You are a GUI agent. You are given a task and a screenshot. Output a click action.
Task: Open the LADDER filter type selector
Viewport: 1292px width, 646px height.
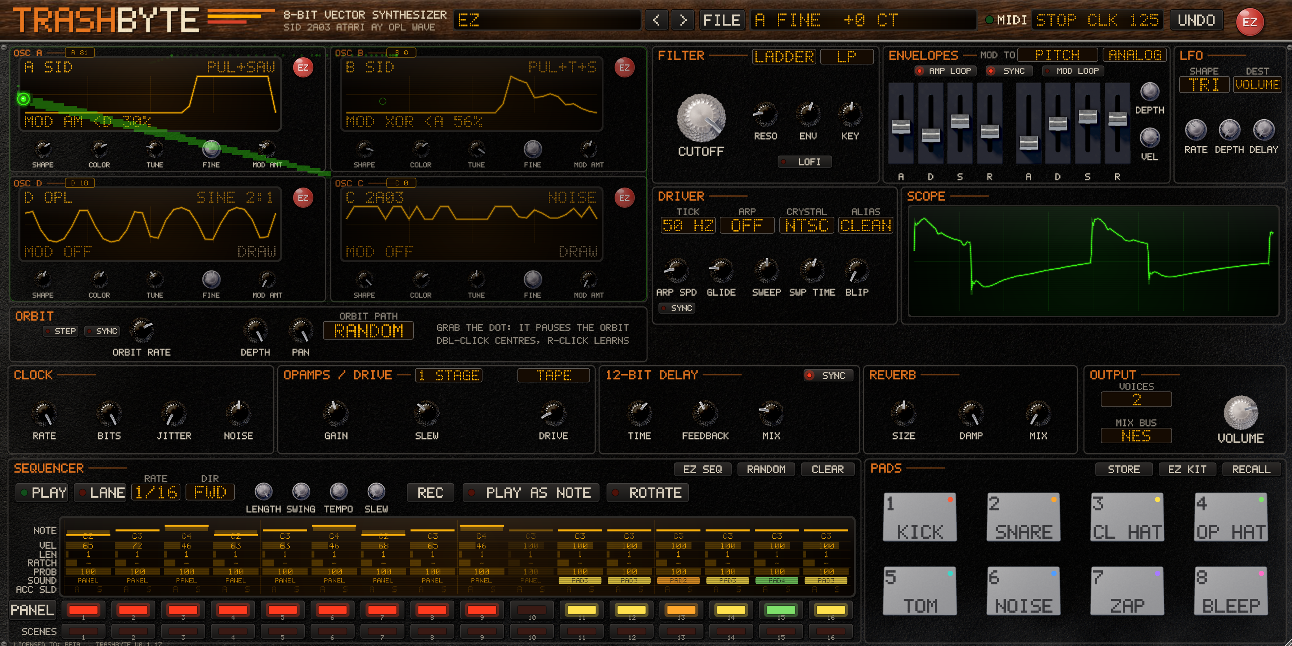pos(784,57)
